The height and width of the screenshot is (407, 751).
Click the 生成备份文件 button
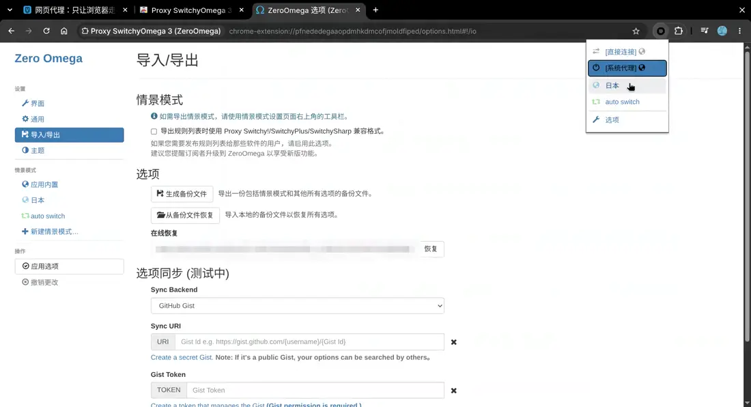point(182,194)
